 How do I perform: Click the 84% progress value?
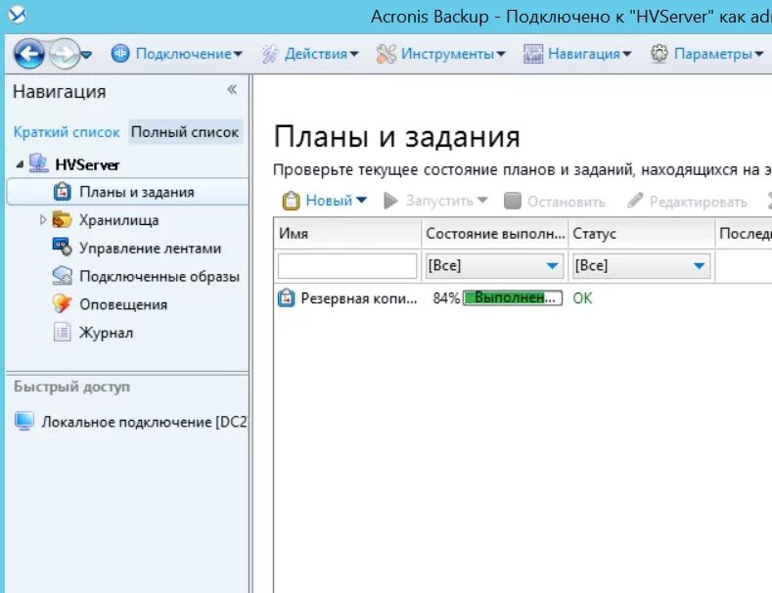coord(446,298)
